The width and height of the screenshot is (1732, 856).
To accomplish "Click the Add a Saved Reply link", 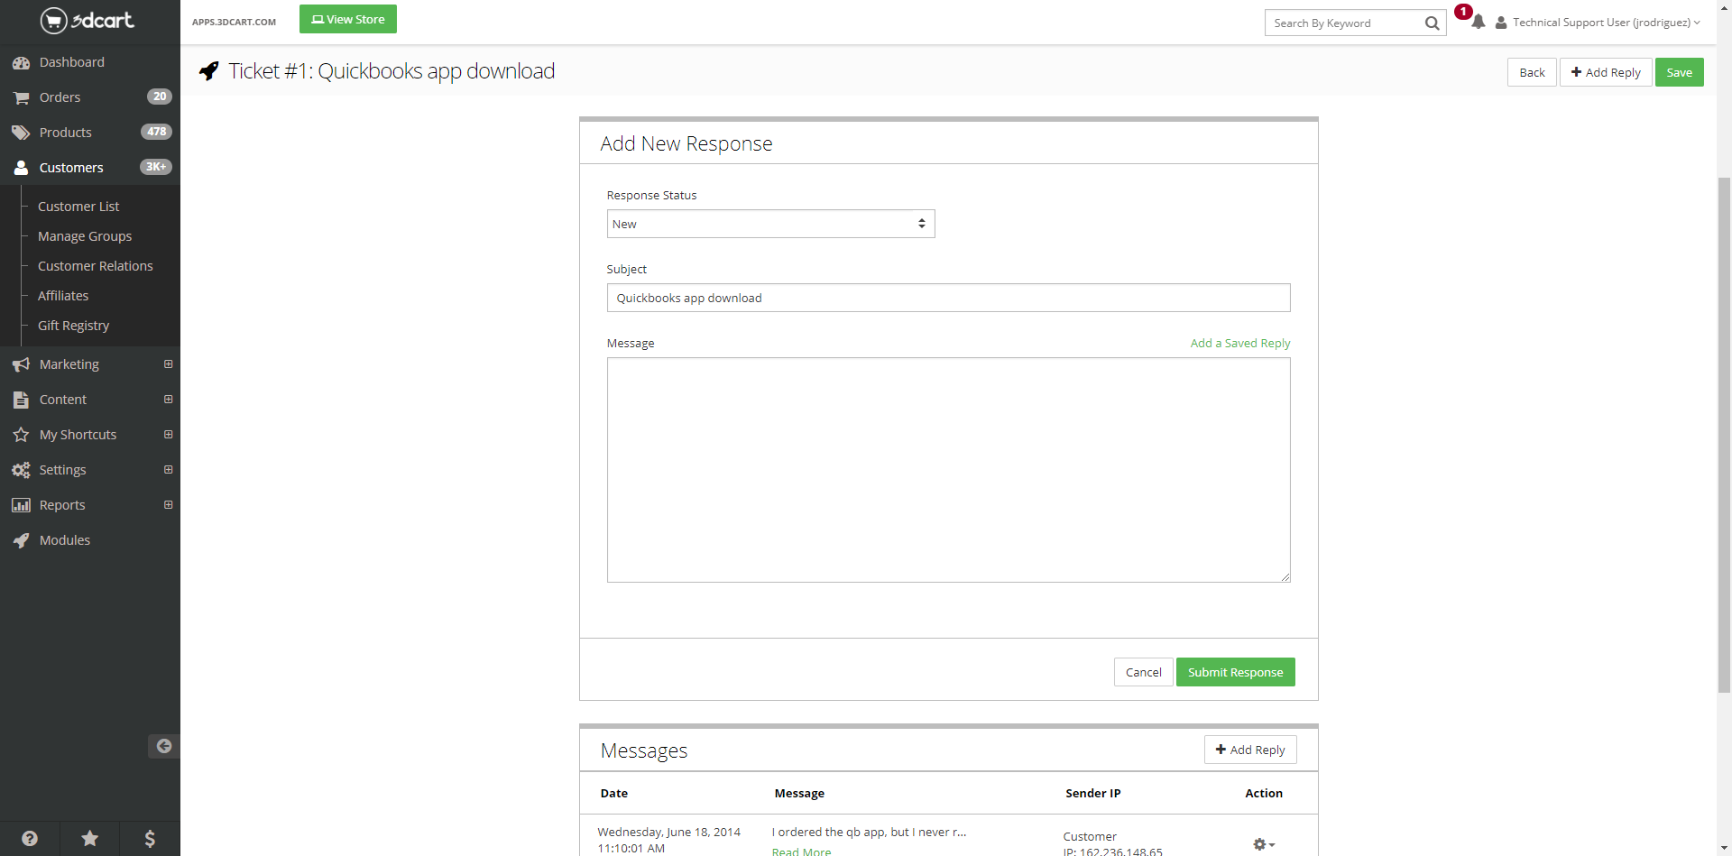I will 1239,344.
